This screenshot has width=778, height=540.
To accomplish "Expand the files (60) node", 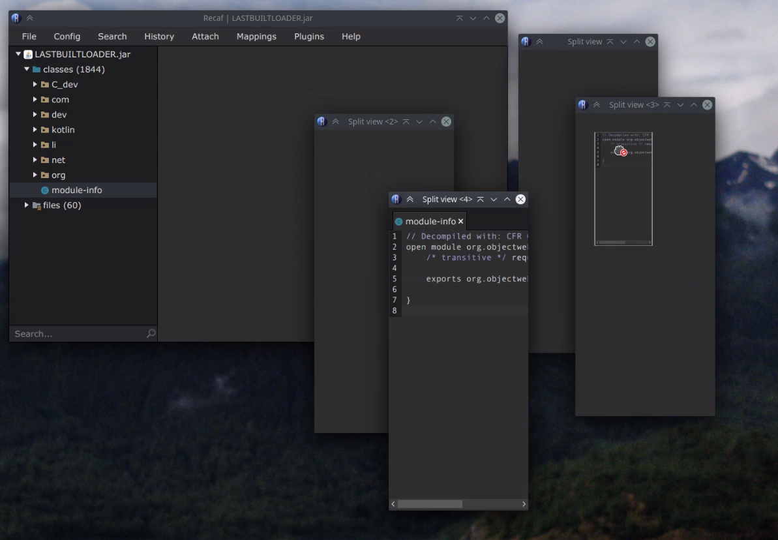I will [27, 205].
